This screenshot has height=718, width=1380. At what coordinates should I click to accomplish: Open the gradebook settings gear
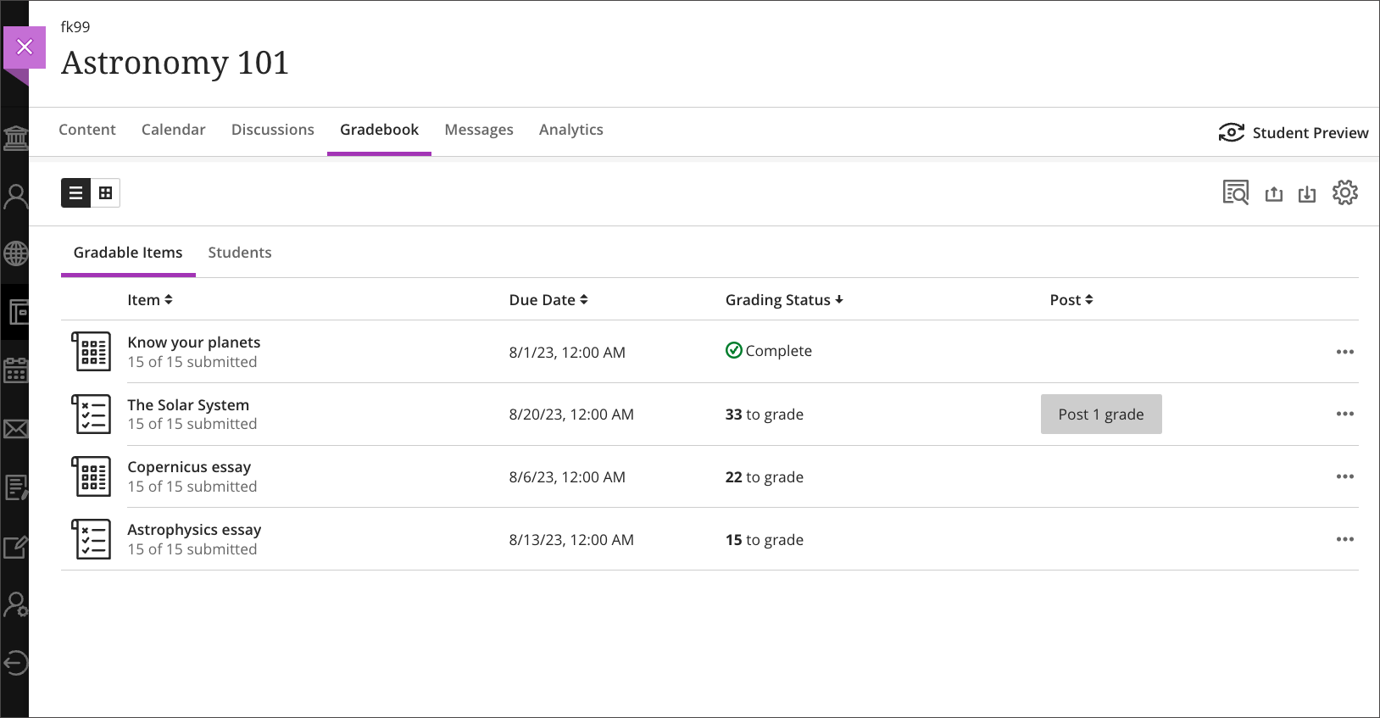1344,193
